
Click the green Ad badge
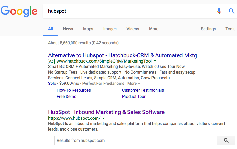click(x=51, y=61)
